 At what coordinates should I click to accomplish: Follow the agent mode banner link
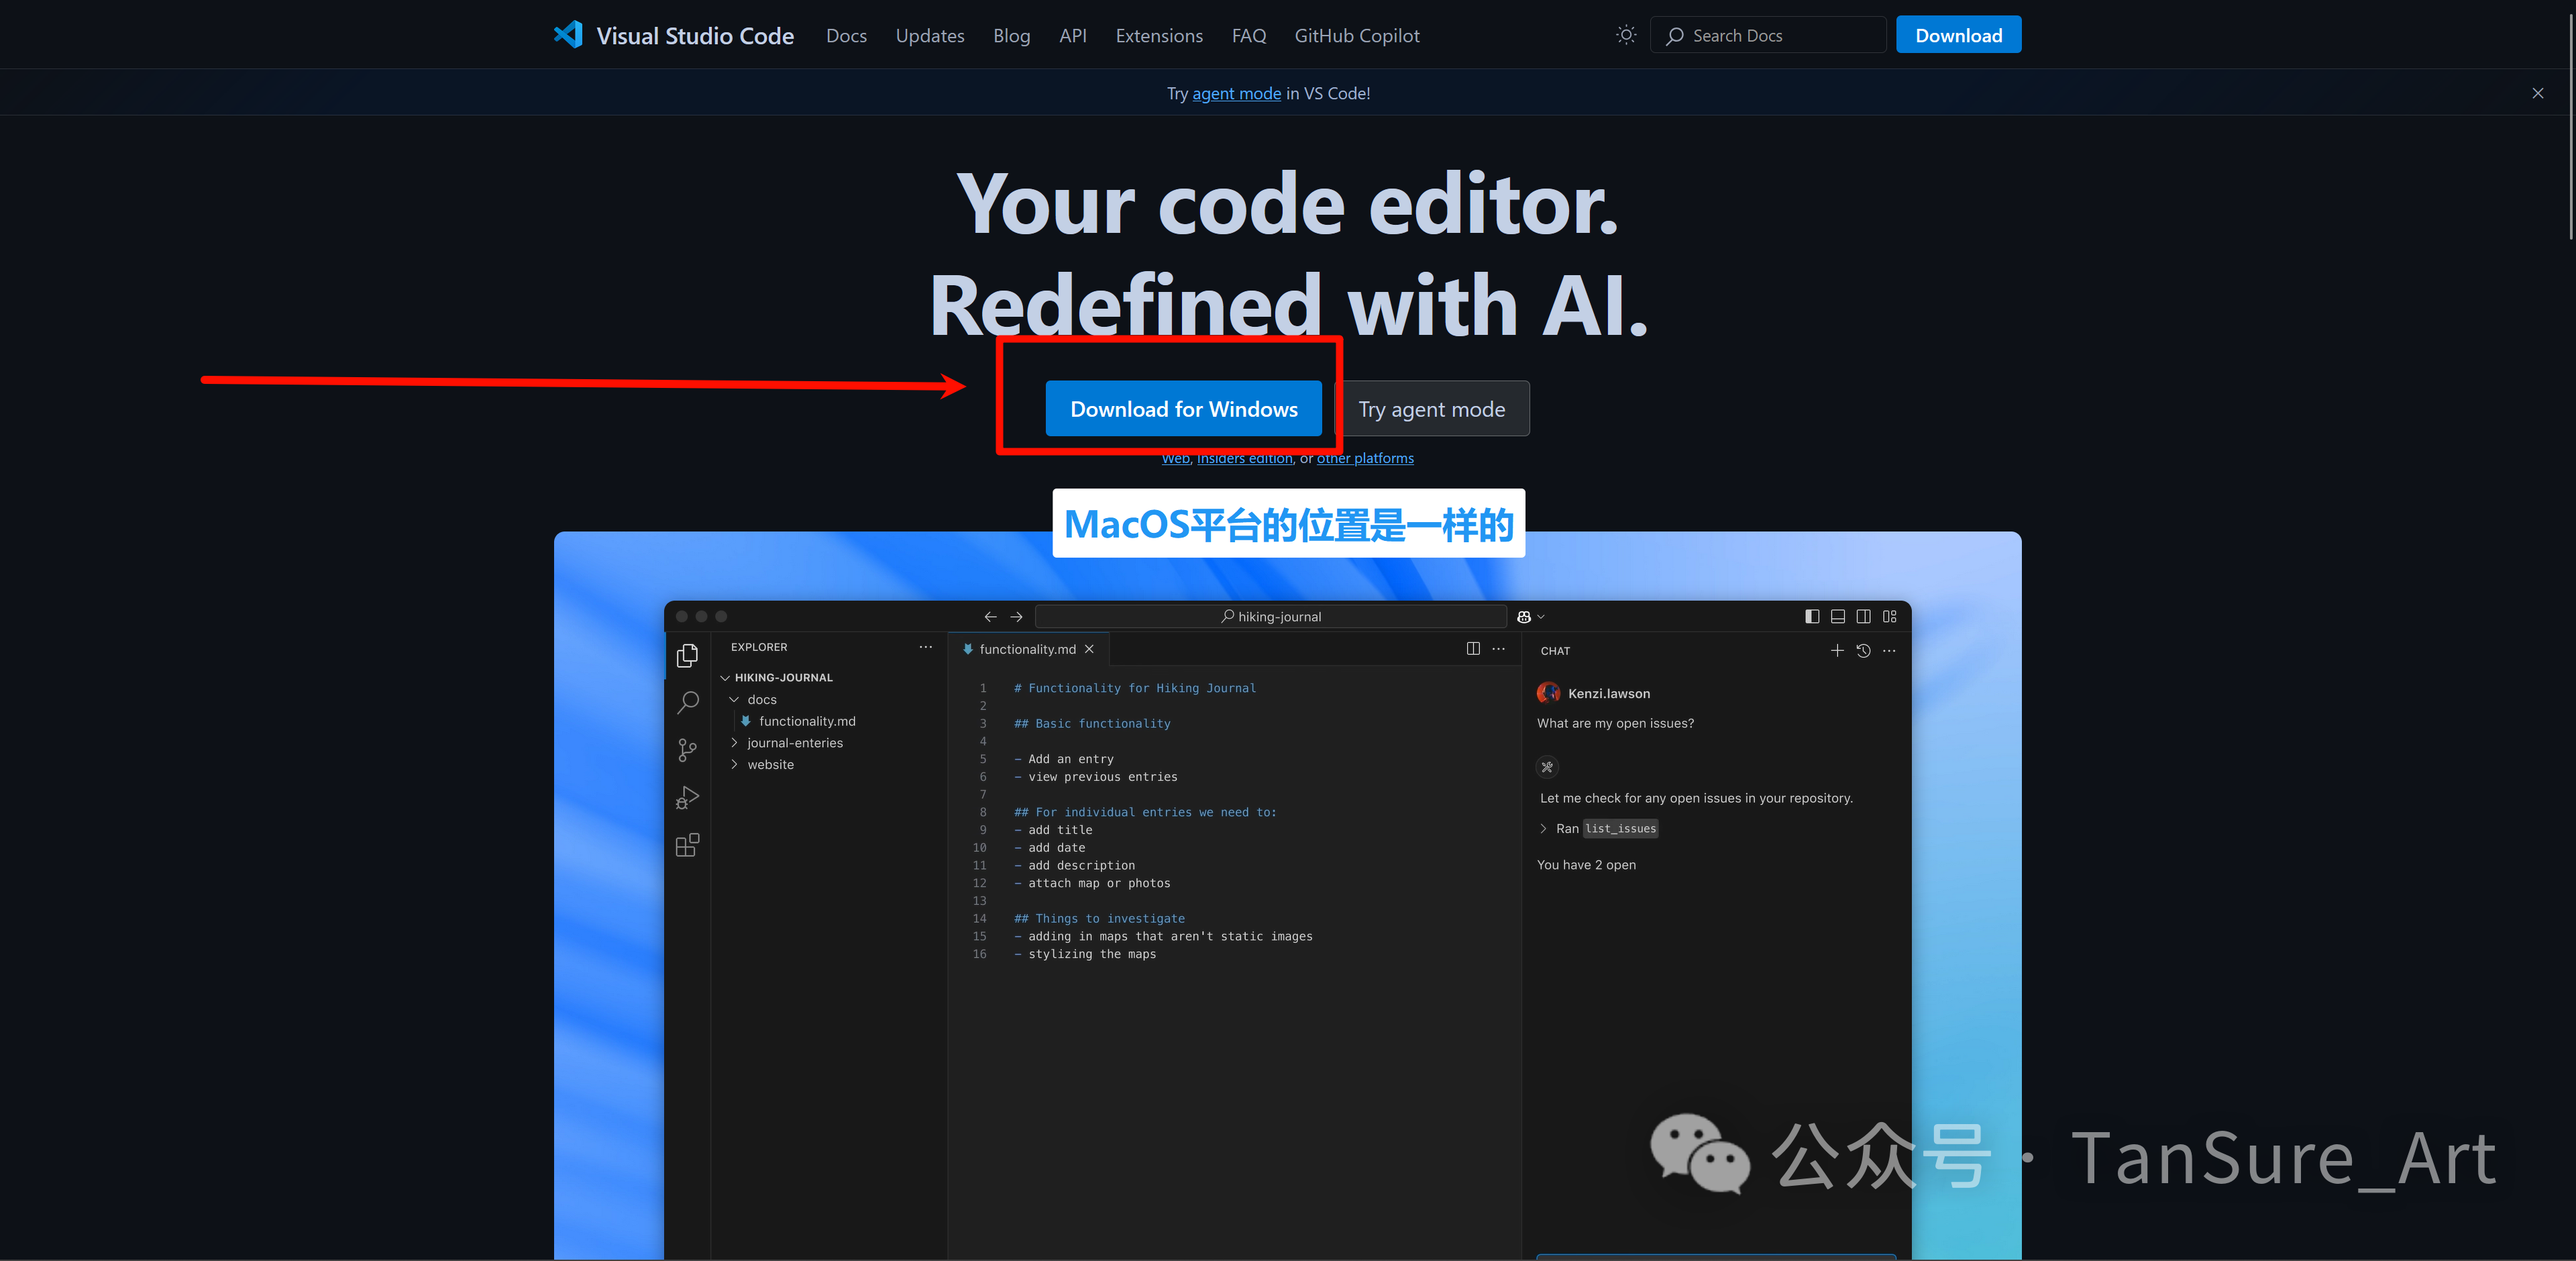[x=1236, y=93]
